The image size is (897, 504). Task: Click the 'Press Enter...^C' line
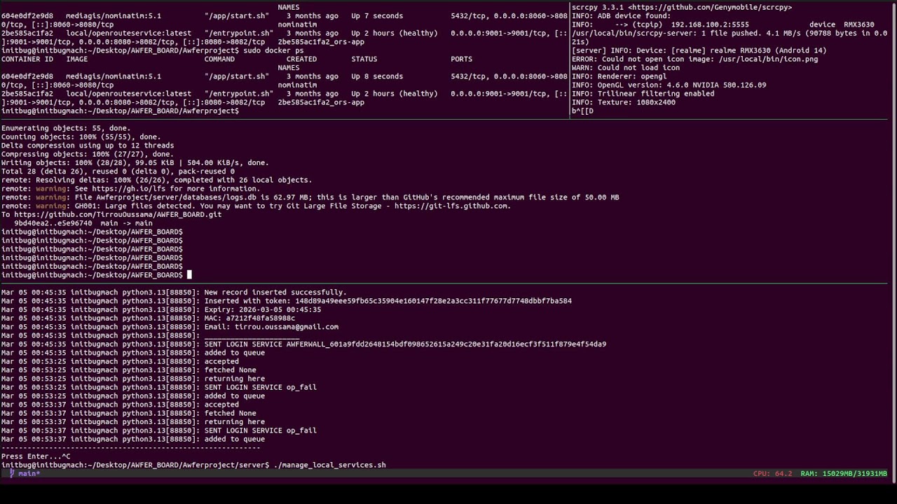36,456
